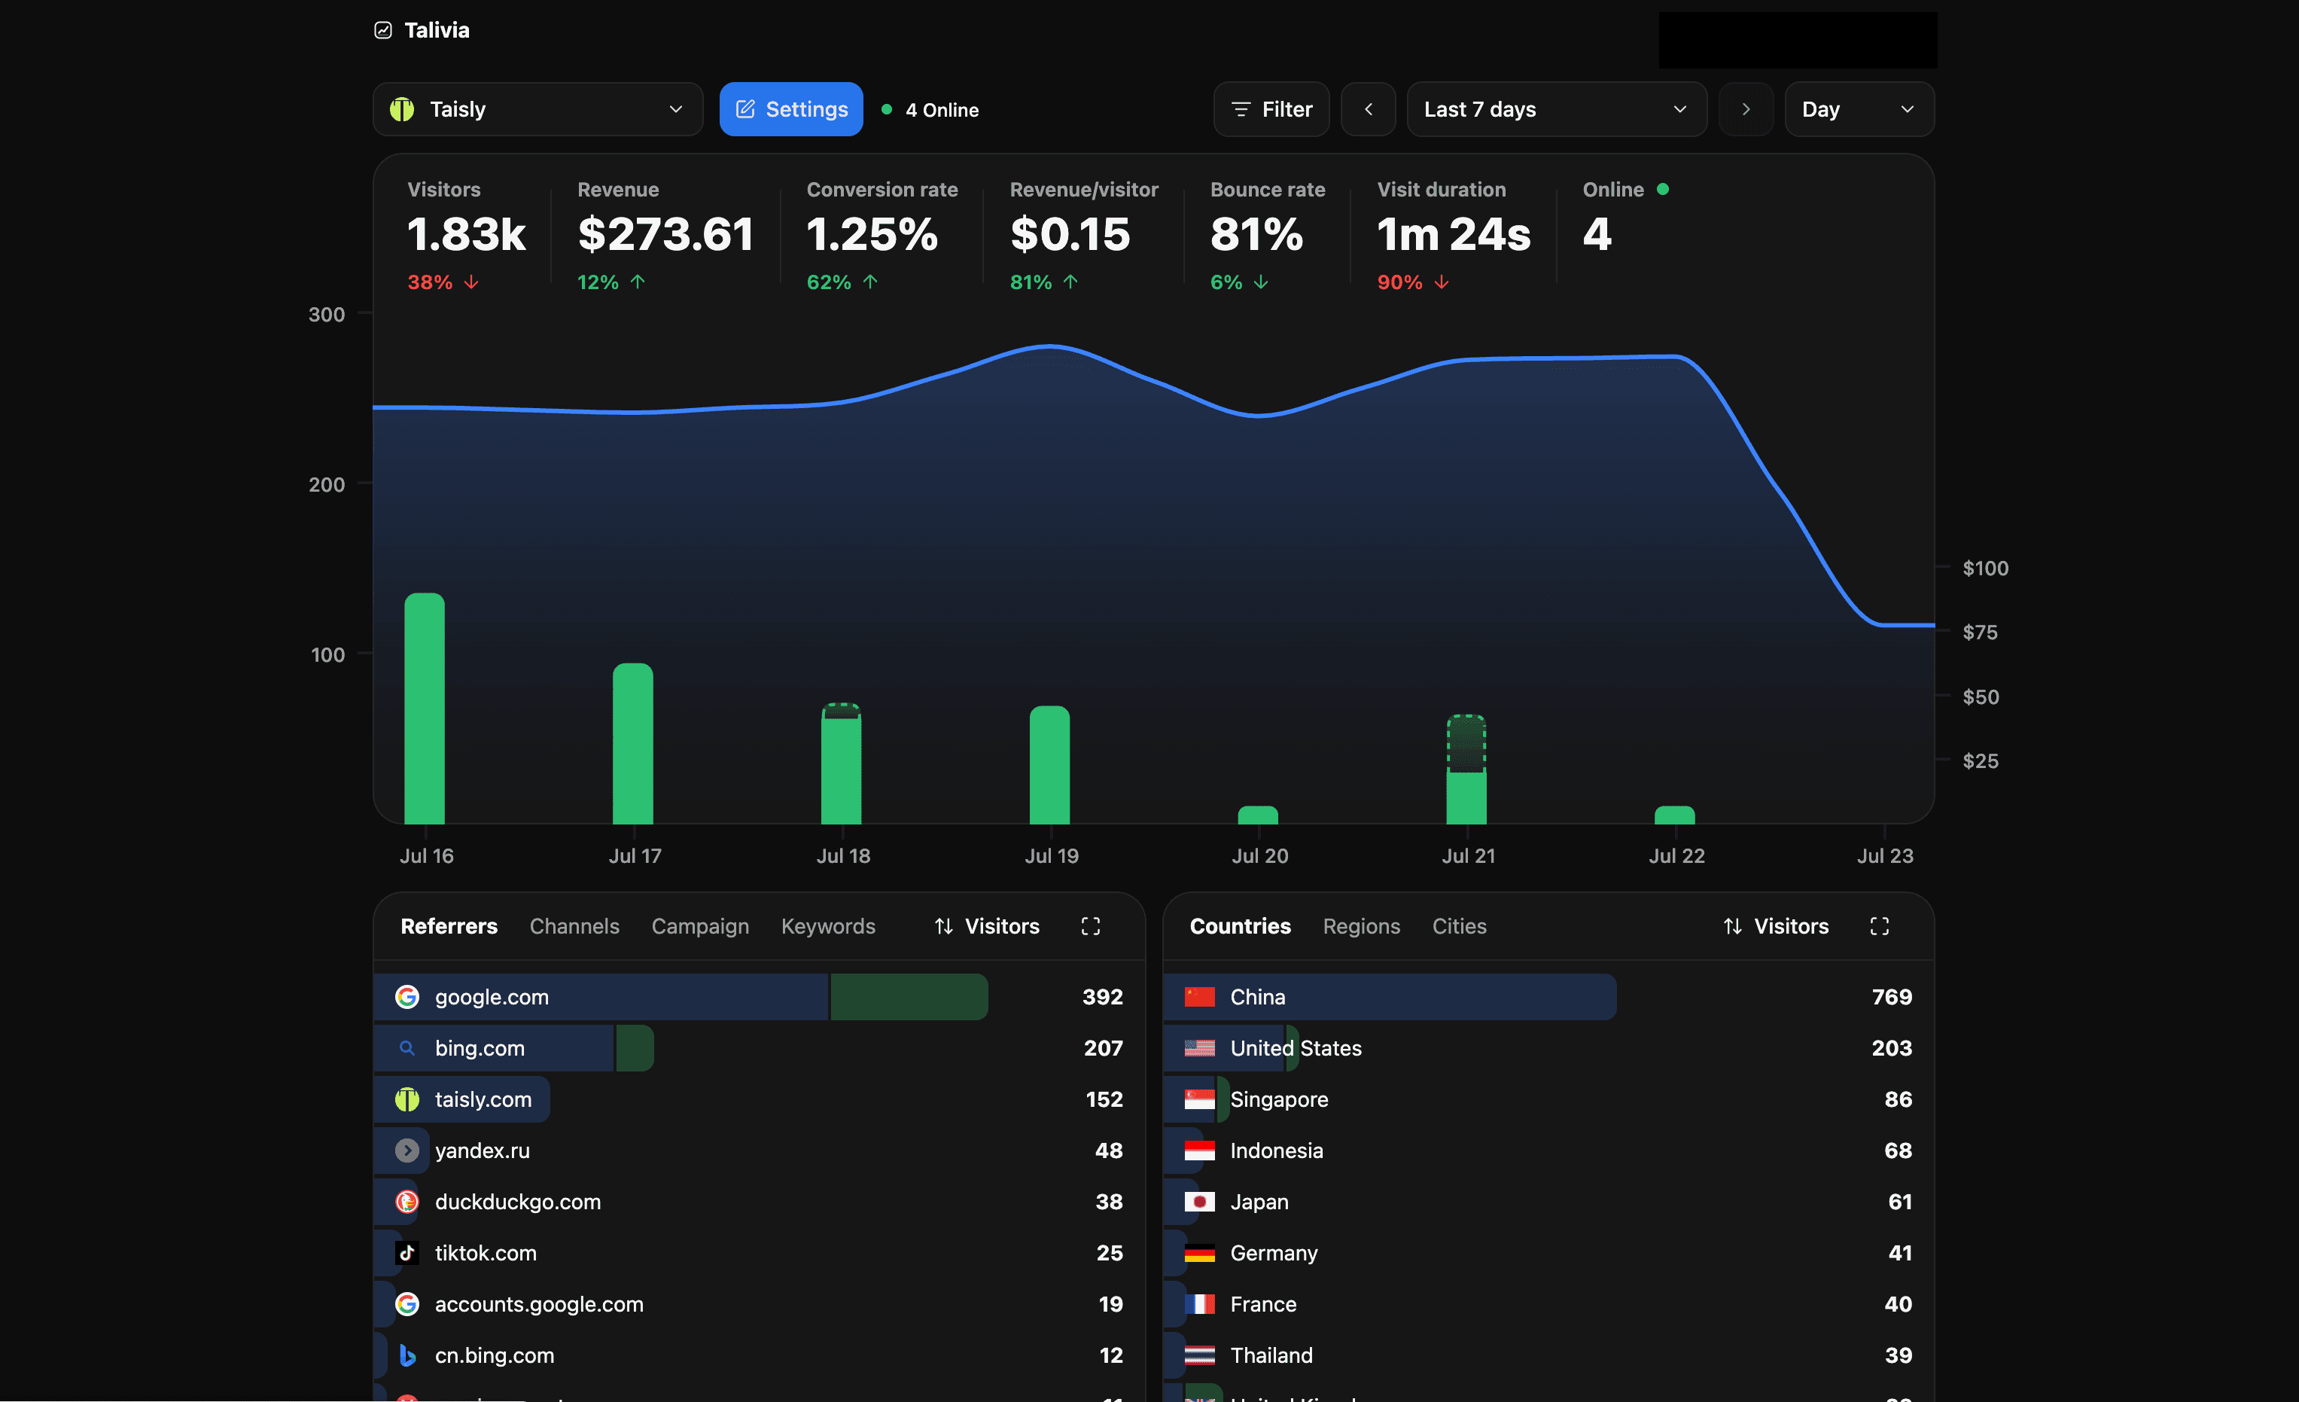This screenshot has height=1402, width=2299.
Task: Click the taisly.com favicon
Action: (x=407, y=1099)
